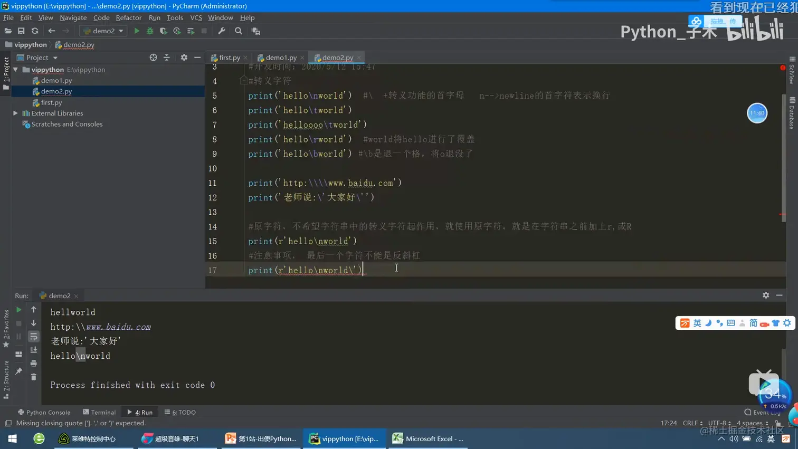Expand External Libraries node
This screenshot has width=798, height=449.
coord(16,113)
